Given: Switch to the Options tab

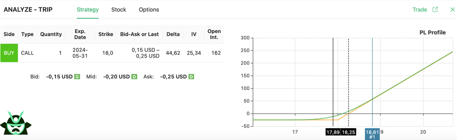Looking at the screenshot, I should pyautogui.click(x=149, y=10).
